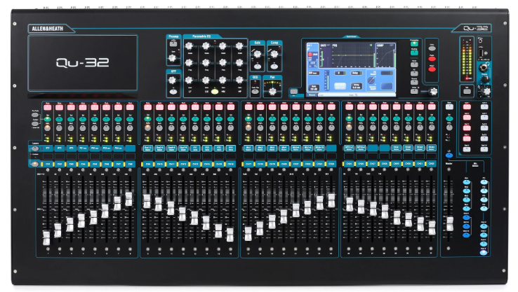Solo channel CH17 with its PAFL key

[248, 127]
